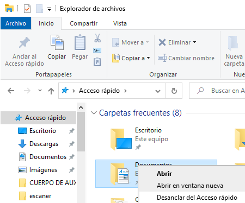The image size is (245, 203).
Task: Go up one level with up arrow
Action: (x=51, y=91)
